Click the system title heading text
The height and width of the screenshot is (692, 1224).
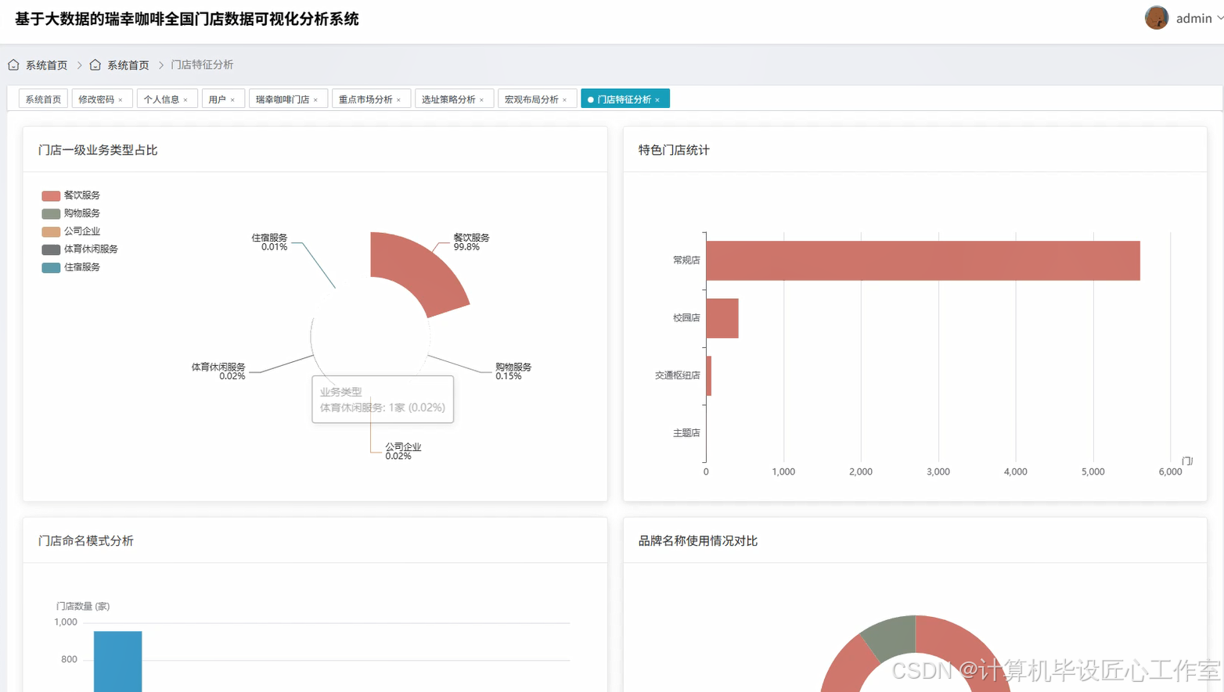pos(187,19)
